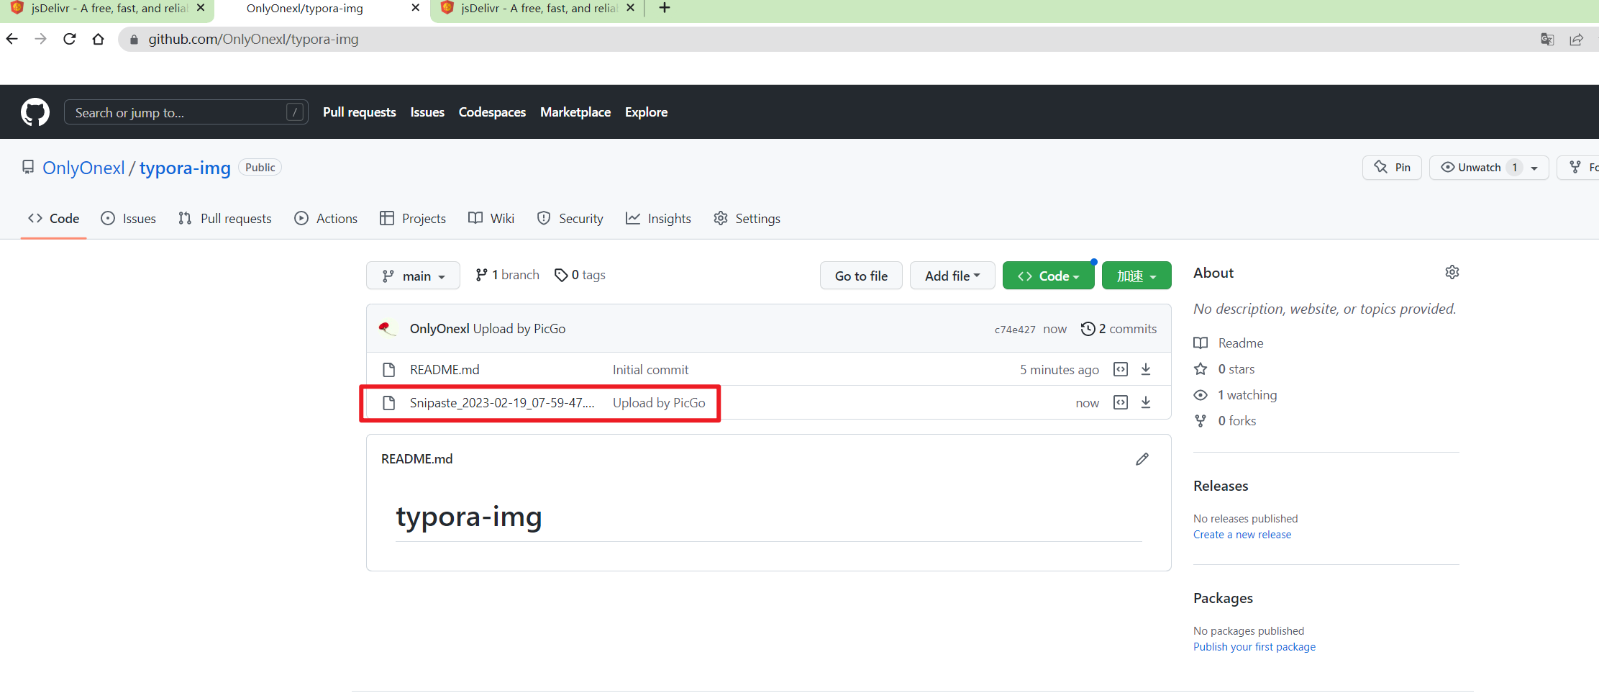
Task: Open Issues in top navigation
Action: coord(427,112)
